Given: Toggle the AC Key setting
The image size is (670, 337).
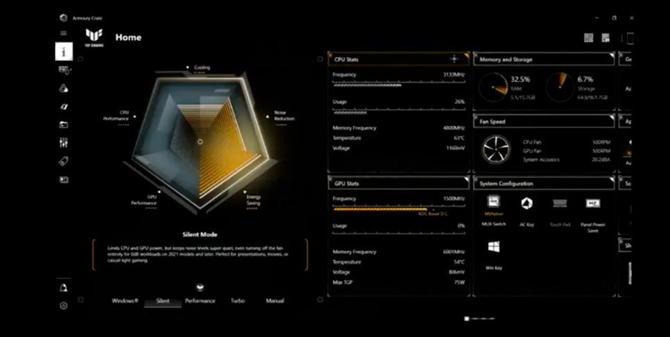Looking at the screenshot, I should pyautogui.click(x=527, y=203).
